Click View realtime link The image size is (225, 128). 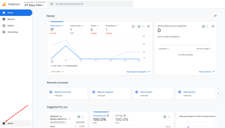206,72
